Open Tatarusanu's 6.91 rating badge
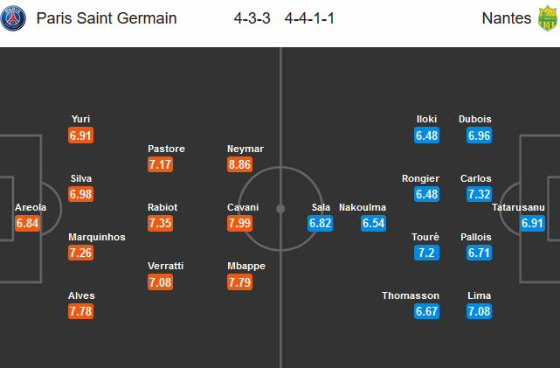560x368 pixels. click(x=532, y=223)
